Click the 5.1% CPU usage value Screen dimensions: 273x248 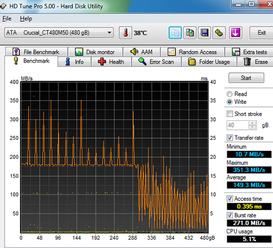(249, 239)
